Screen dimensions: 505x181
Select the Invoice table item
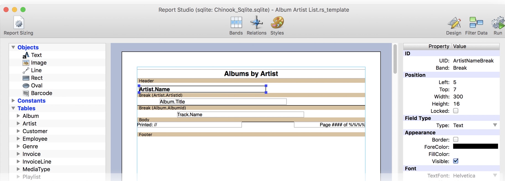[x=31, y=154]
